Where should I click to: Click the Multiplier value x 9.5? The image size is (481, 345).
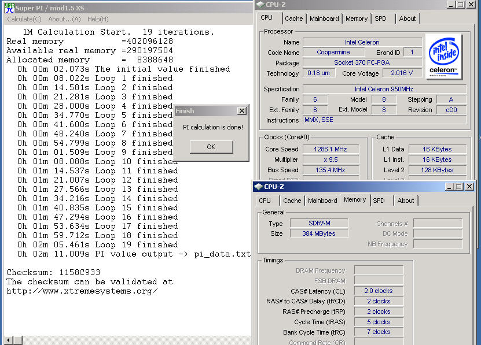pos(331,159)
